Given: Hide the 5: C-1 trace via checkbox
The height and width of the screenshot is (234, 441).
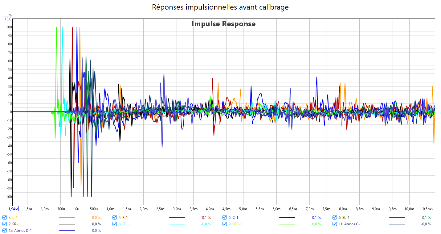Looking at the screenshot, I should (x=225, y=217).
